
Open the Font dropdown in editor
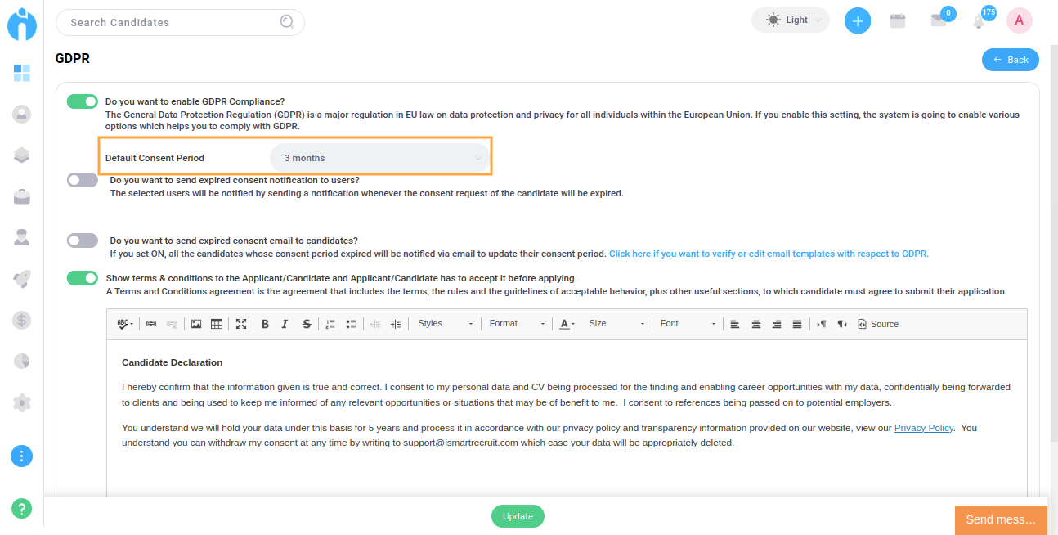pyautogui.click(x=688, y=324)
